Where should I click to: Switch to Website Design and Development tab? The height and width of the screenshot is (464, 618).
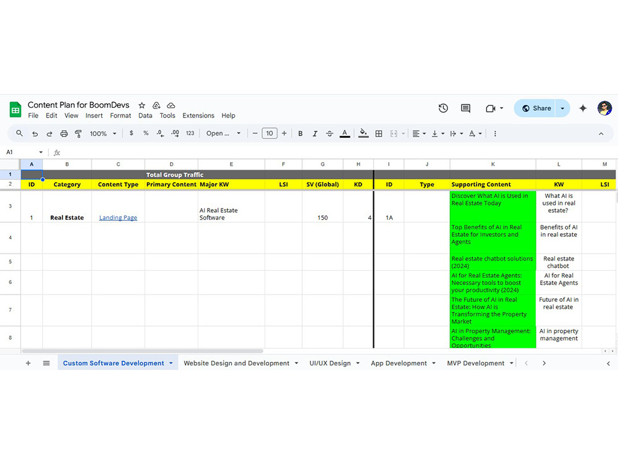click(x=237, y=363)
